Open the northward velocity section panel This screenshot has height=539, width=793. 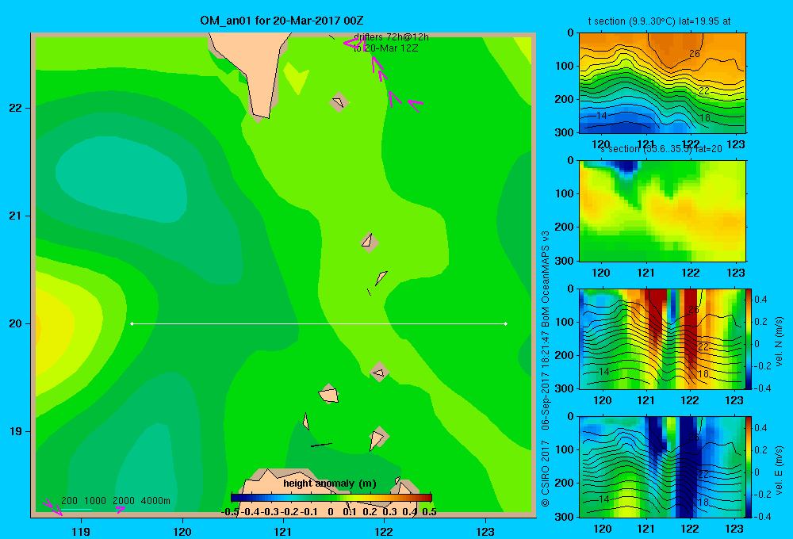coord(661,338)
